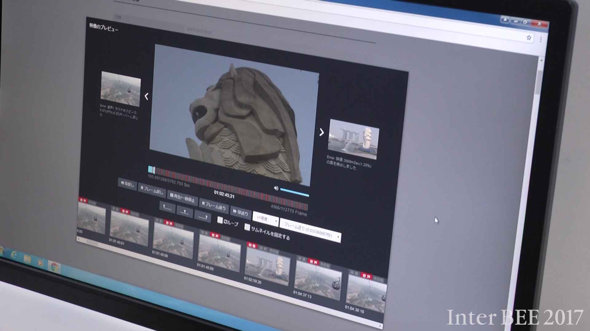Screen dimensions: 590x331
Task: Jump playhead to start marker button
Action: (167, 207)
